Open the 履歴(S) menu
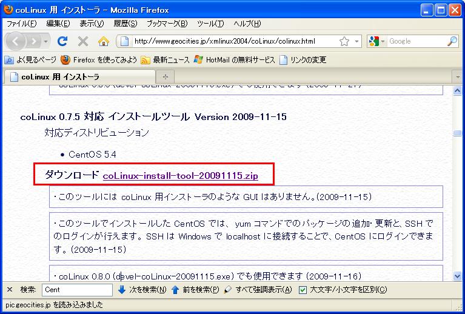465x314 pixels. (x=125, y=24)
